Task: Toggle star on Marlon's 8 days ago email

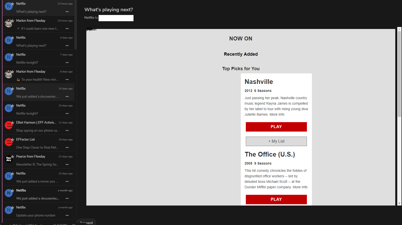Action: (12, 71)
